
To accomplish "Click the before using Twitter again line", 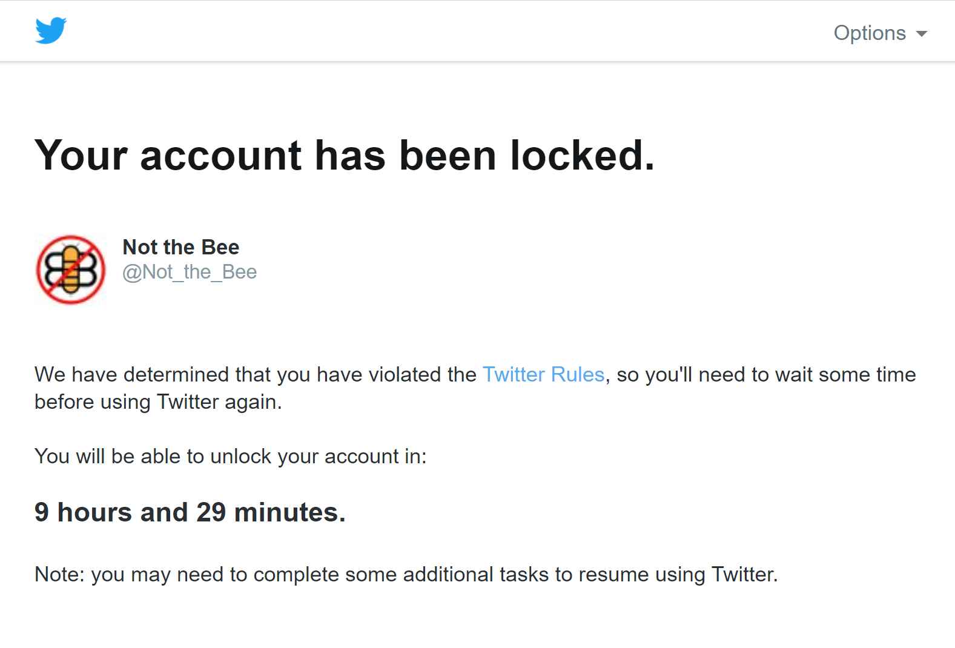I will point(158,402).
